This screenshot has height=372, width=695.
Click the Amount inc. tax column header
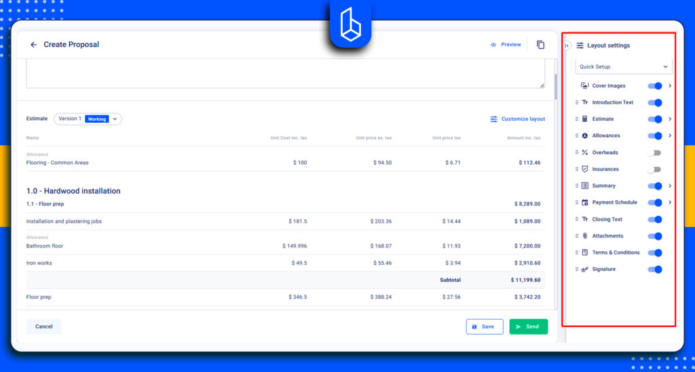pos(524,138)
